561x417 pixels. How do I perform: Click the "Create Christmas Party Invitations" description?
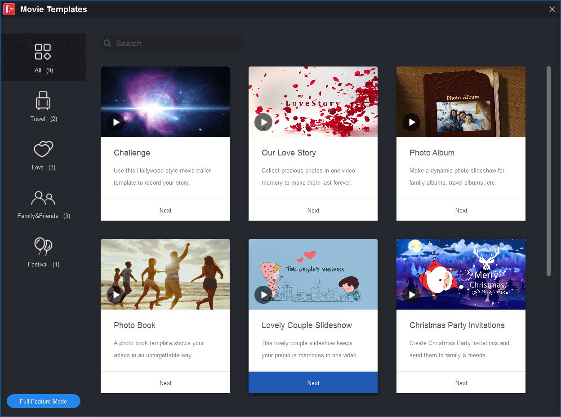pos(459,349)
